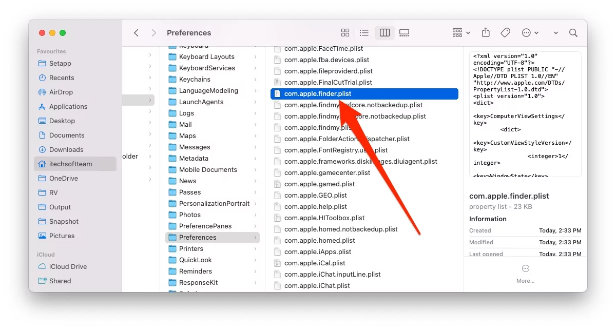Select com.apple.GEO.plist file
The width and height of the screenshot is (616, 330).
pyautogui.click(x=364, y=196)
